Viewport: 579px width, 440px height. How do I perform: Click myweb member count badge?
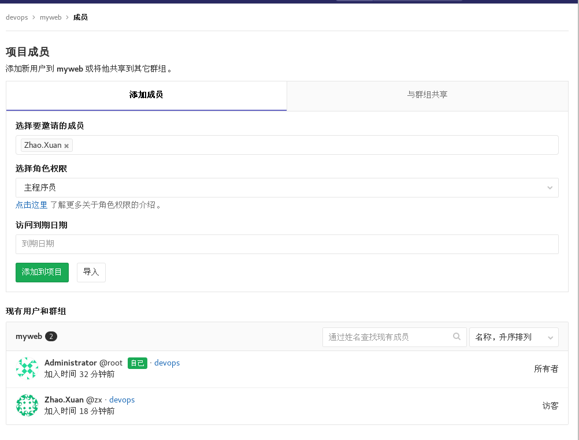click(51, 336)
